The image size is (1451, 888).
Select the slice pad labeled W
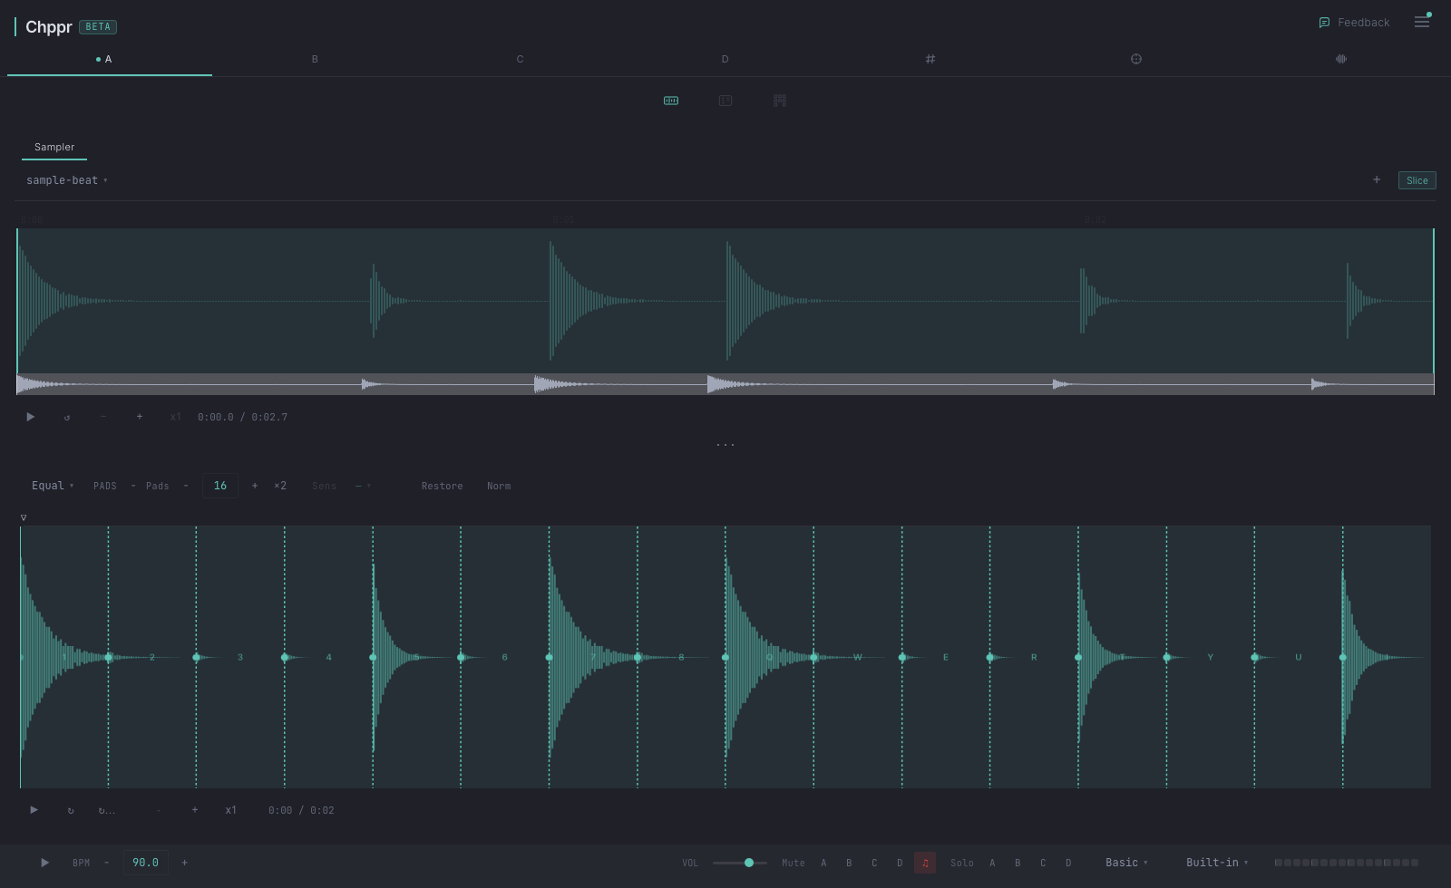tap(858, 657)
